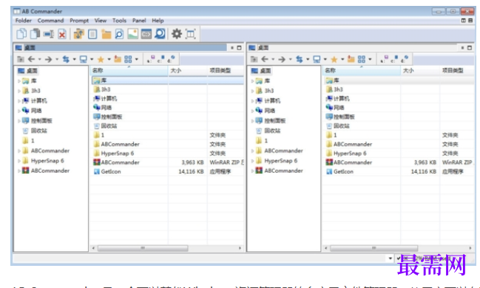Open the image viewer landscape icon
The image size is (480, 288).
click(132, 34)
